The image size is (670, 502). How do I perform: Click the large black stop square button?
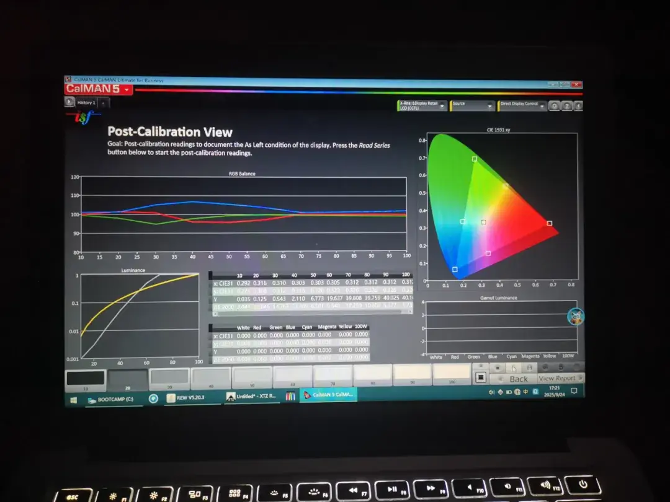pos(480,377)
